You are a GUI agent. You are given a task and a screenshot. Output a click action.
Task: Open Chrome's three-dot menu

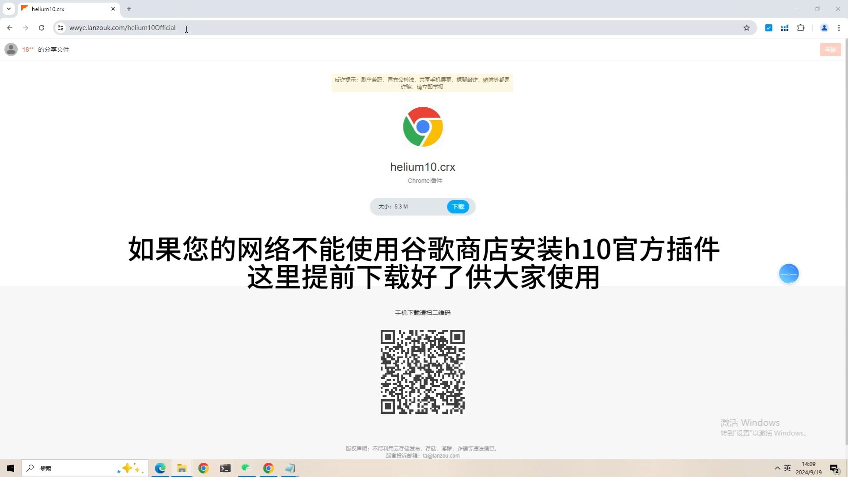pos(839,28)
